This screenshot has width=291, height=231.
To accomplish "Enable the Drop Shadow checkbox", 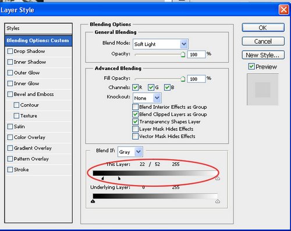I will 10,51.
